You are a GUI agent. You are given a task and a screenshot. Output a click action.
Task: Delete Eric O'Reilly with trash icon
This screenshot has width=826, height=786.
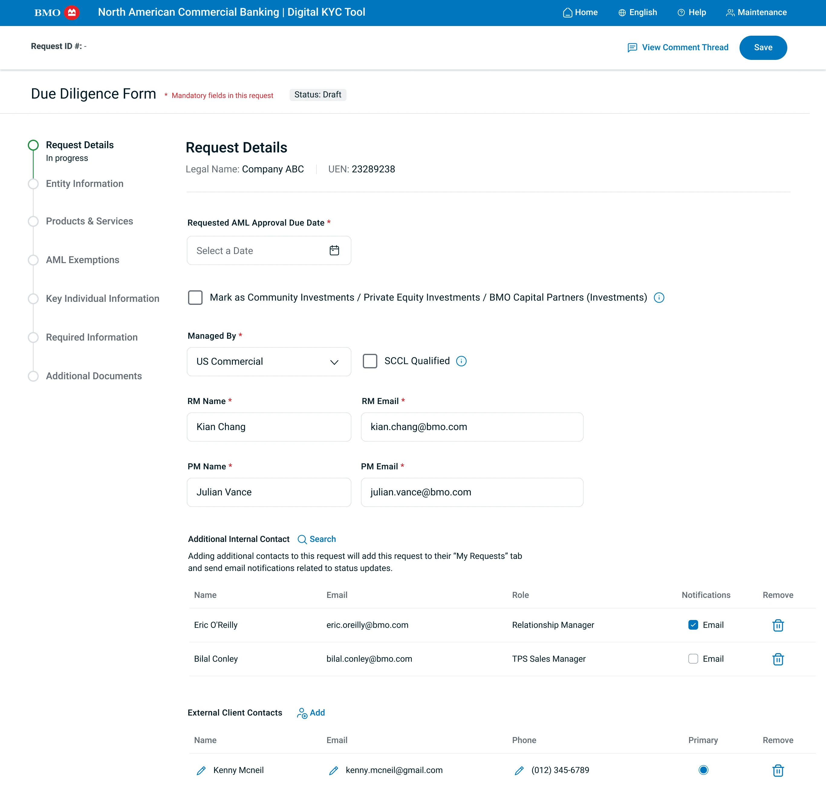click(777, 625)
